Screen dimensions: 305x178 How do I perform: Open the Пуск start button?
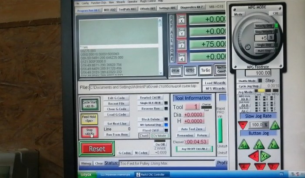coord(87,175)
